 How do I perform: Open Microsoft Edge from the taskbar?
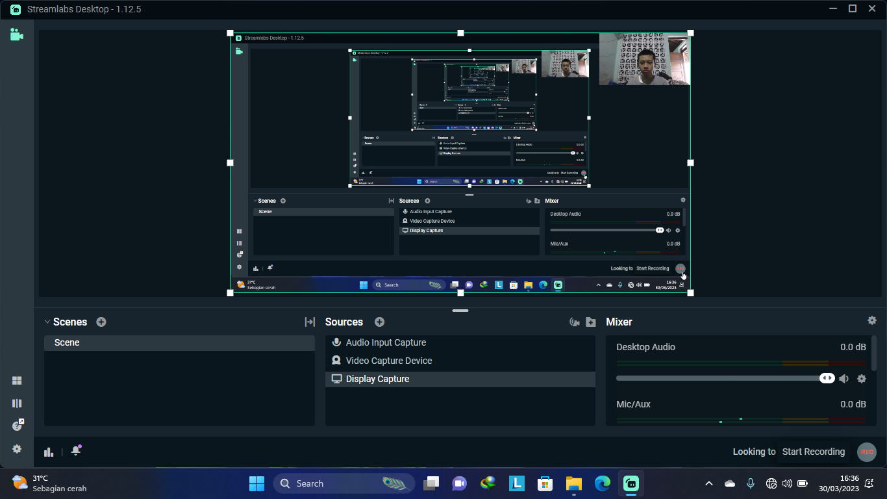tap(603, 483)
